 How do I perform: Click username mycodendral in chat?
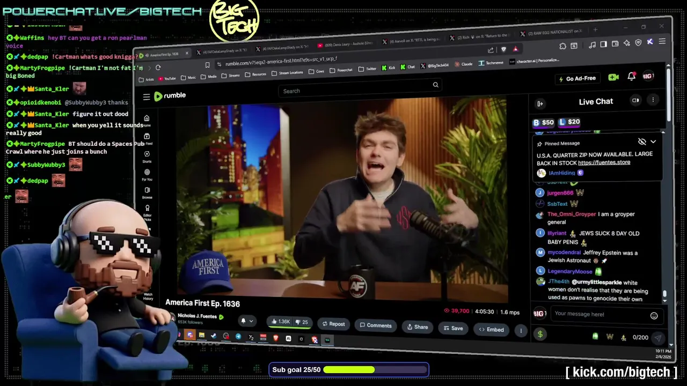click(x=564, y=253)
